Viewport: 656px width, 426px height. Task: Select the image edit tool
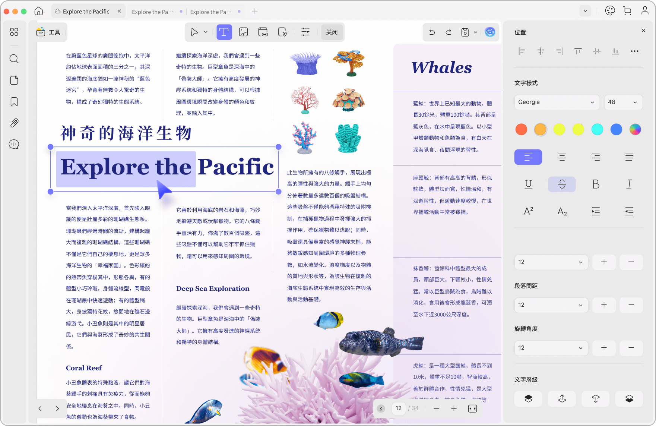pos(244,32)
